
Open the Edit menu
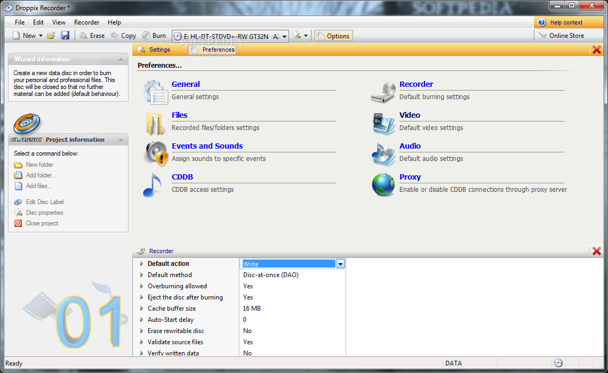(x=38, y=22)
